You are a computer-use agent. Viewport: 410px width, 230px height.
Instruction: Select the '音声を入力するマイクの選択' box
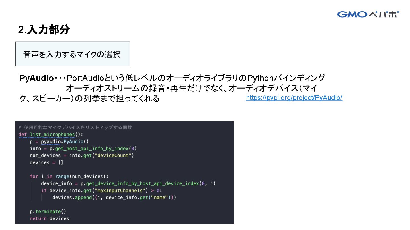pos(73,54)
